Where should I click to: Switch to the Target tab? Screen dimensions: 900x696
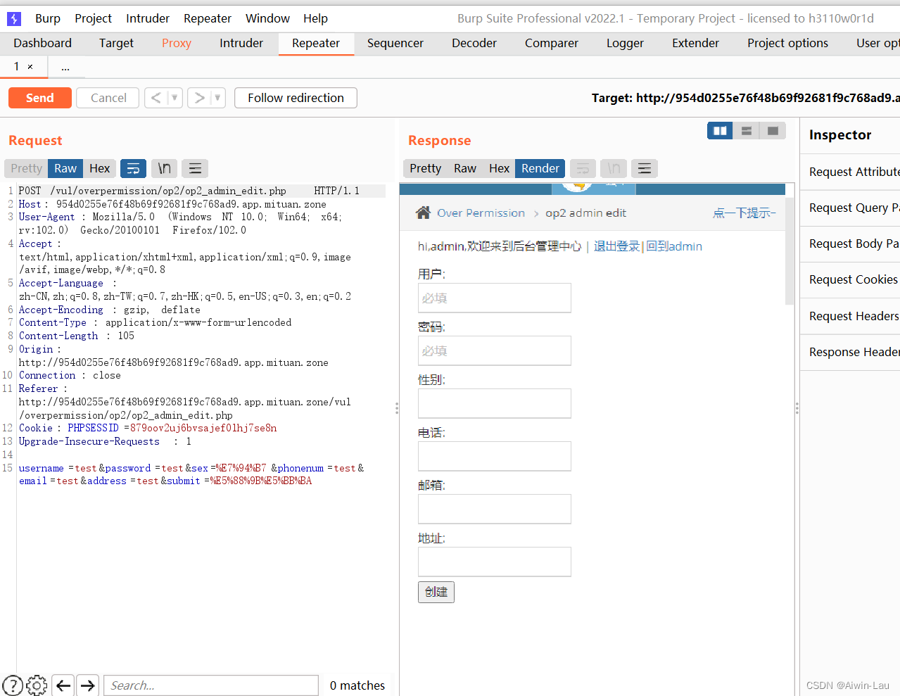[116, 43]
